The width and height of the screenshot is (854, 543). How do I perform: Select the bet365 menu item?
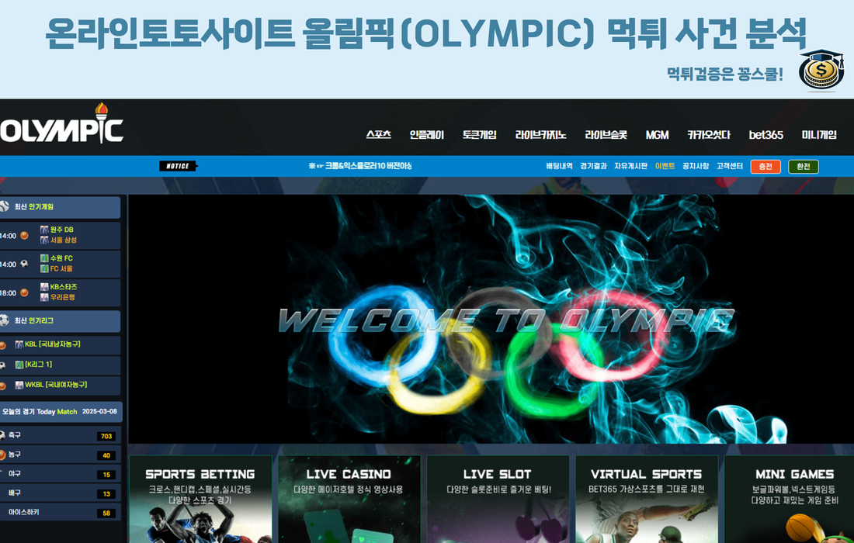(x=765, y=135)
